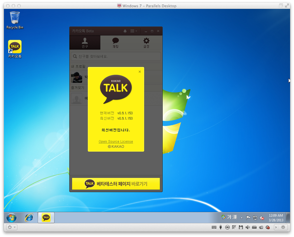
Task: Open the network tray icon
Action: click(x=255, y=218)
